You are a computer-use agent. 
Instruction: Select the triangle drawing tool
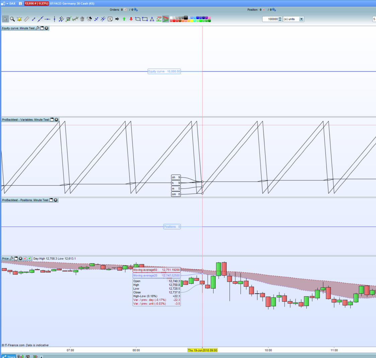pos(152,19)
